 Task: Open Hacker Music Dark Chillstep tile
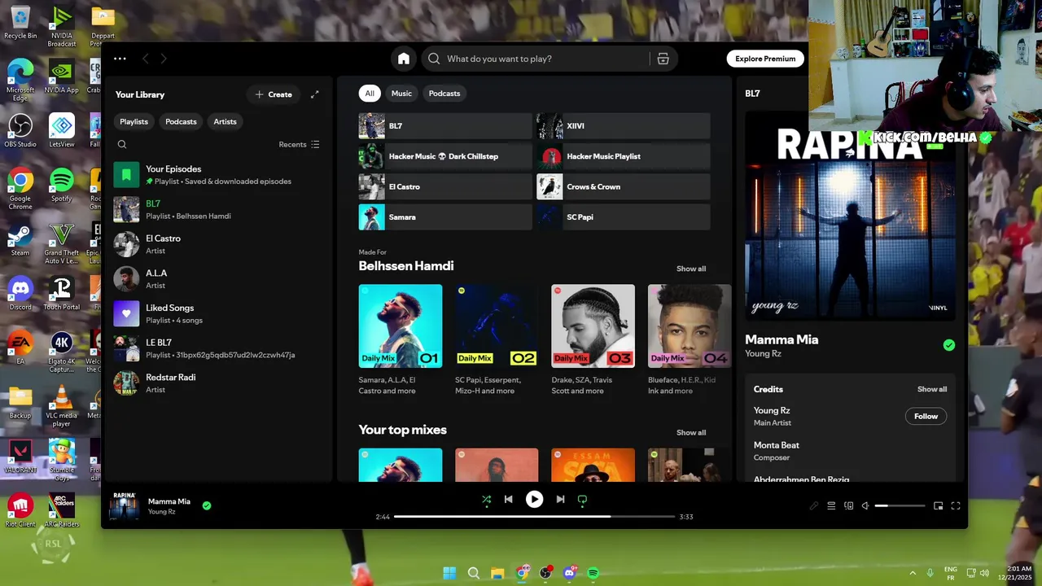tap(445, 156)
